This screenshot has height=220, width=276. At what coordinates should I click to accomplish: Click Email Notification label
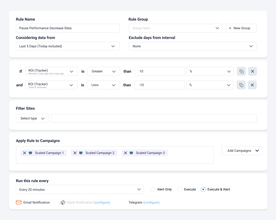(x=37, y=202)
